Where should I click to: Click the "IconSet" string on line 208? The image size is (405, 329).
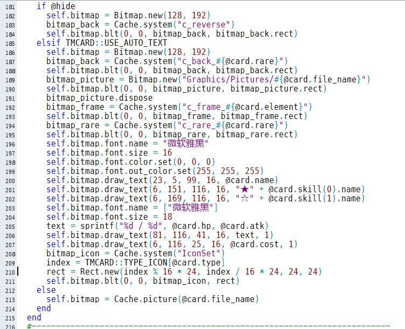[x=199, y=253]
